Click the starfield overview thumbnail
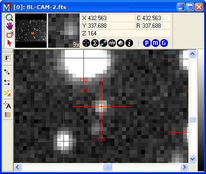 tap(31, 31)
